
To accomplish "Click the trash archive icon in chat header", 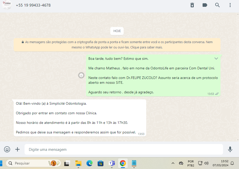I will pyautogui.click(x=192, y=5).
